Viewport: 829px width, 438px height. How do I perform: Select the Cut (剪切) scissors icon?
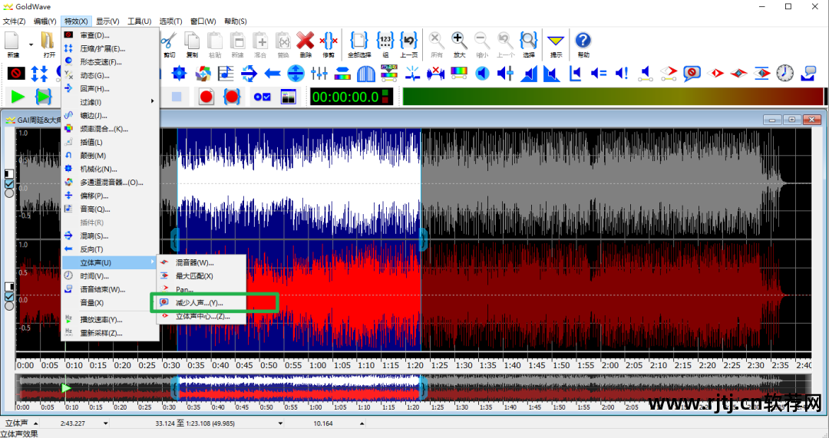(x=169, y=41)
